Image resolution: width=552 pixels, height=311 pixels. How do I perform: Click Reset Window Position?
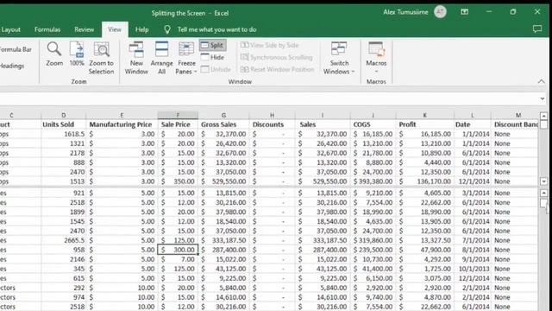(x=278, y=69)
